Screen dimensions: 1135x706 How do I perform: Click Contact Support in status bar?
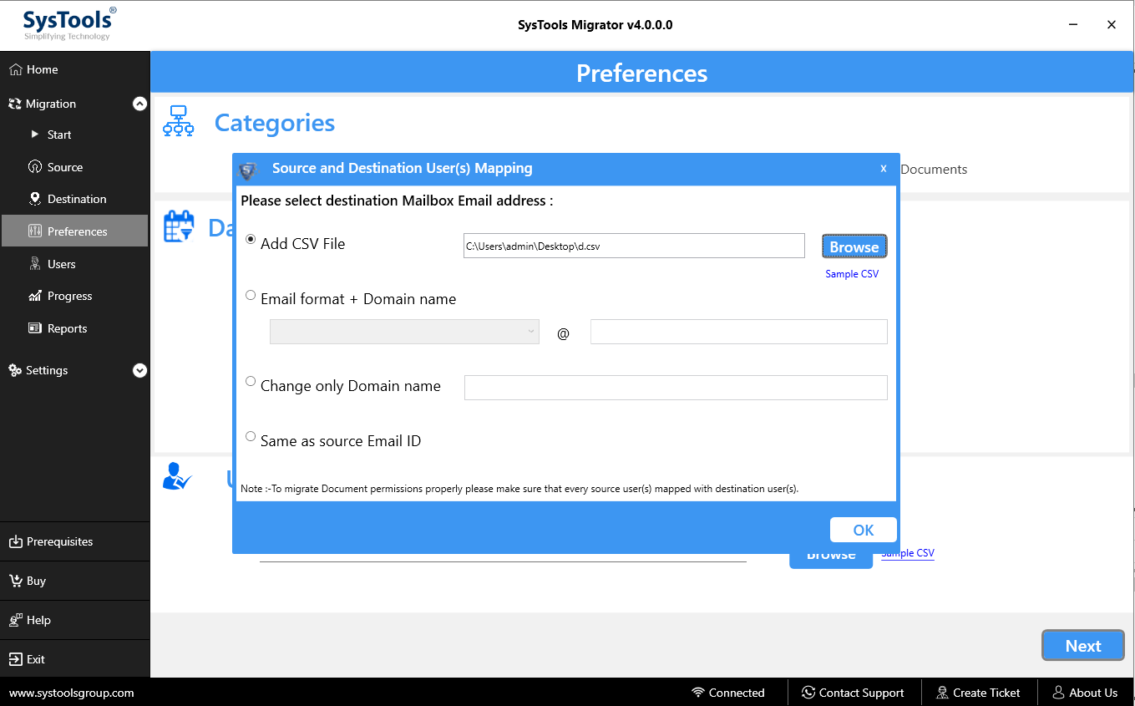(853, 693)
